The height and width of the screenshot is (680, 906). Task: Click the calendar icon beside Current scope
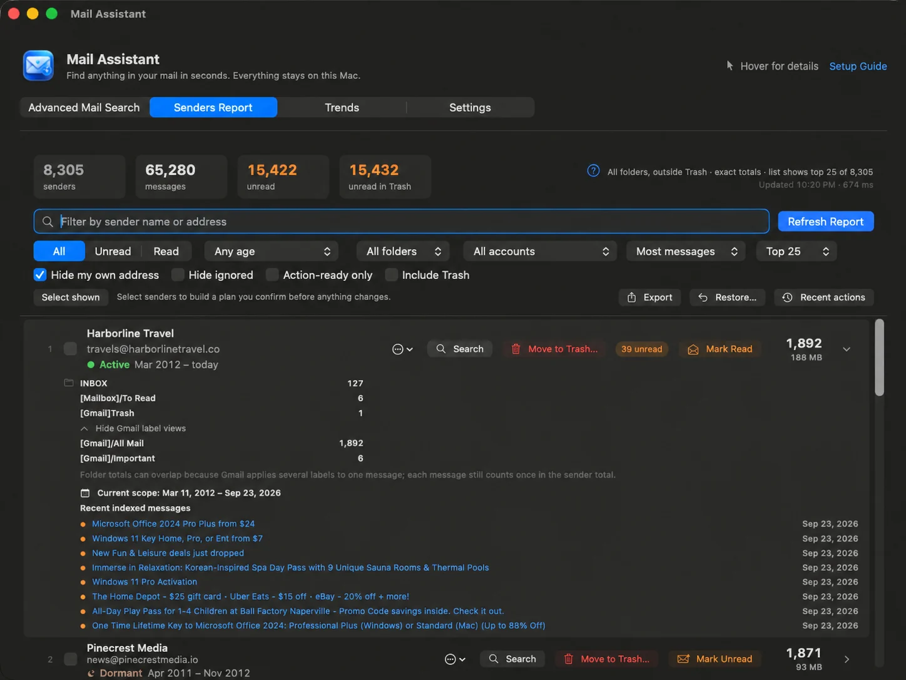click(x=85, y=493)
